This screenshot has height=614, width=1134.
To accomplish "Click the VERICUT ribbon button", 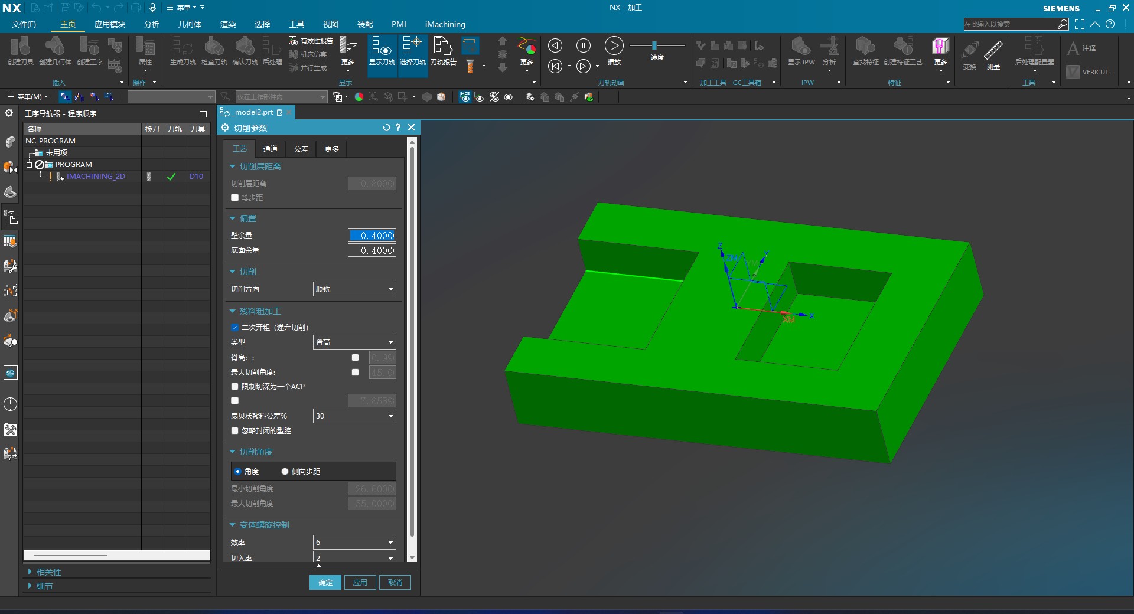I will point(1090,72).
